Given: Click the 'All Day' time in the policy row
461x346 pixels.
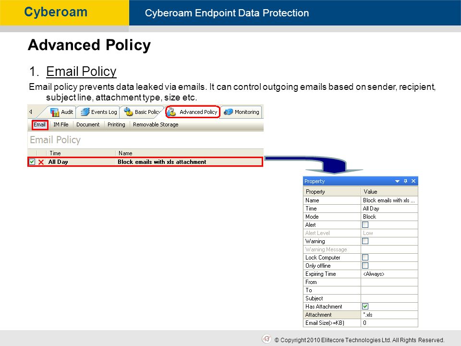Looking at the screenshot, I should pos(58,162).
